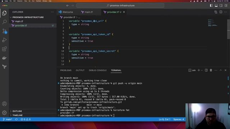Open the customize layout icon

click(226, 6)
